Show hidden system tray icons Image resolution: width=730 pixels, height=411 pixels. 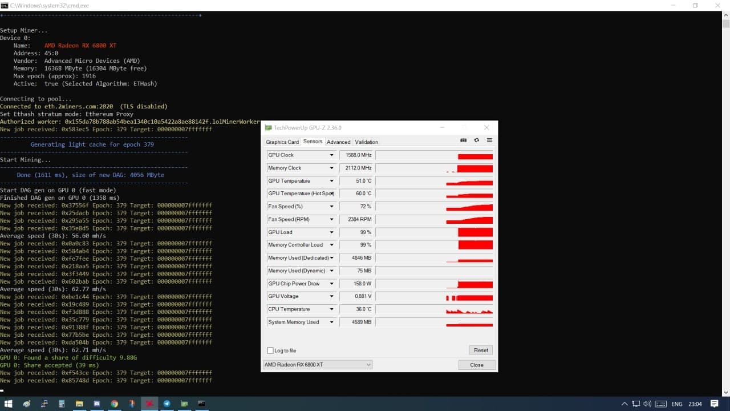(x=625, y=404)
